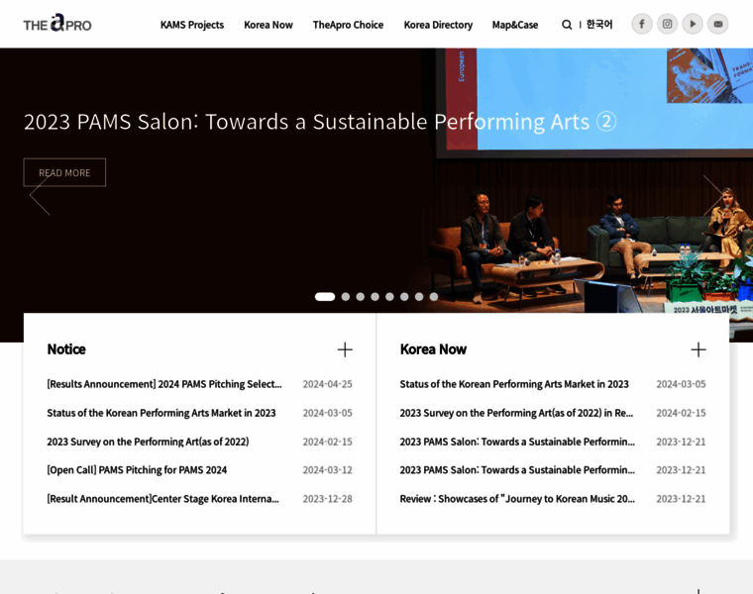The height and width of the screenshot is (594, 753).
Task: Open the Facebook social icon
Action: [x=642, y=24]
